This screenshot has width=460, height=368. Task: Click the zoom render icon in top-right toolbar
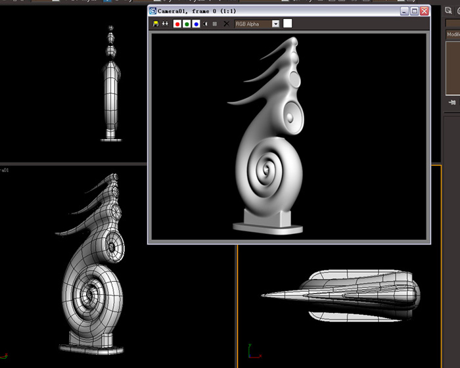pos(448,11)
